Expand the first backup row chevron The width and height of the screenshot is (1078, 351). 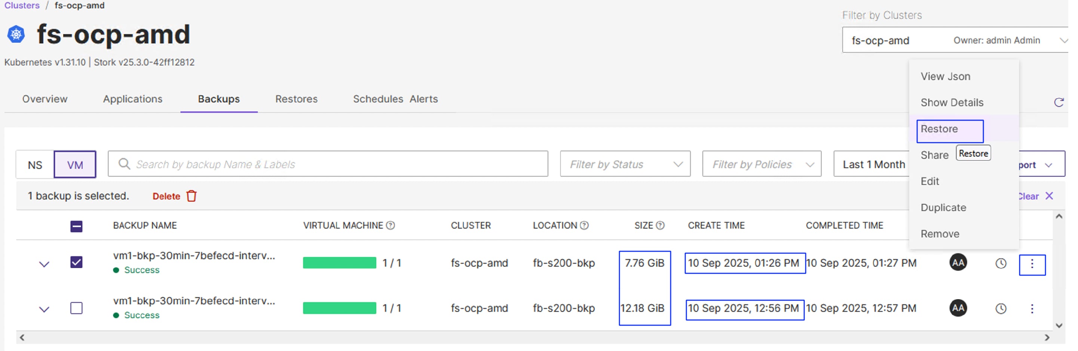[45, 264]
